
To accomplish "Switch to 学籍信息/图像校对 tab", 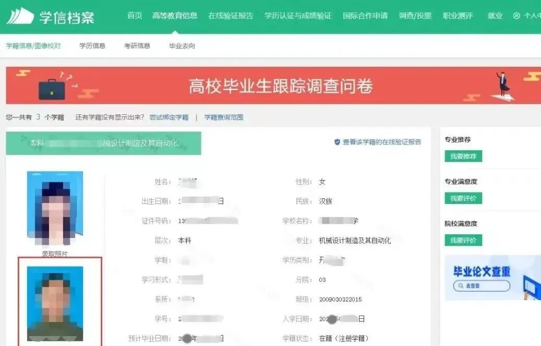I will coord(33,45).
